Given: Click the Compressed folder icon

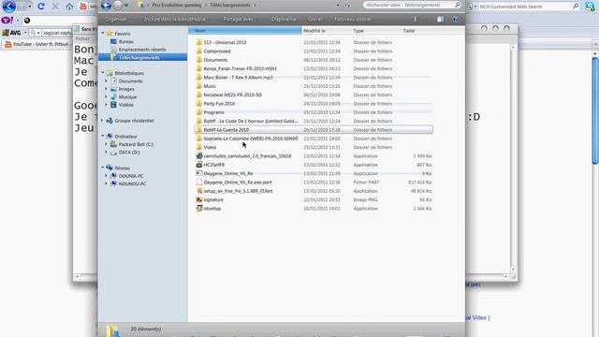Looking at the screenshot, I should click(x=199, y=51).
